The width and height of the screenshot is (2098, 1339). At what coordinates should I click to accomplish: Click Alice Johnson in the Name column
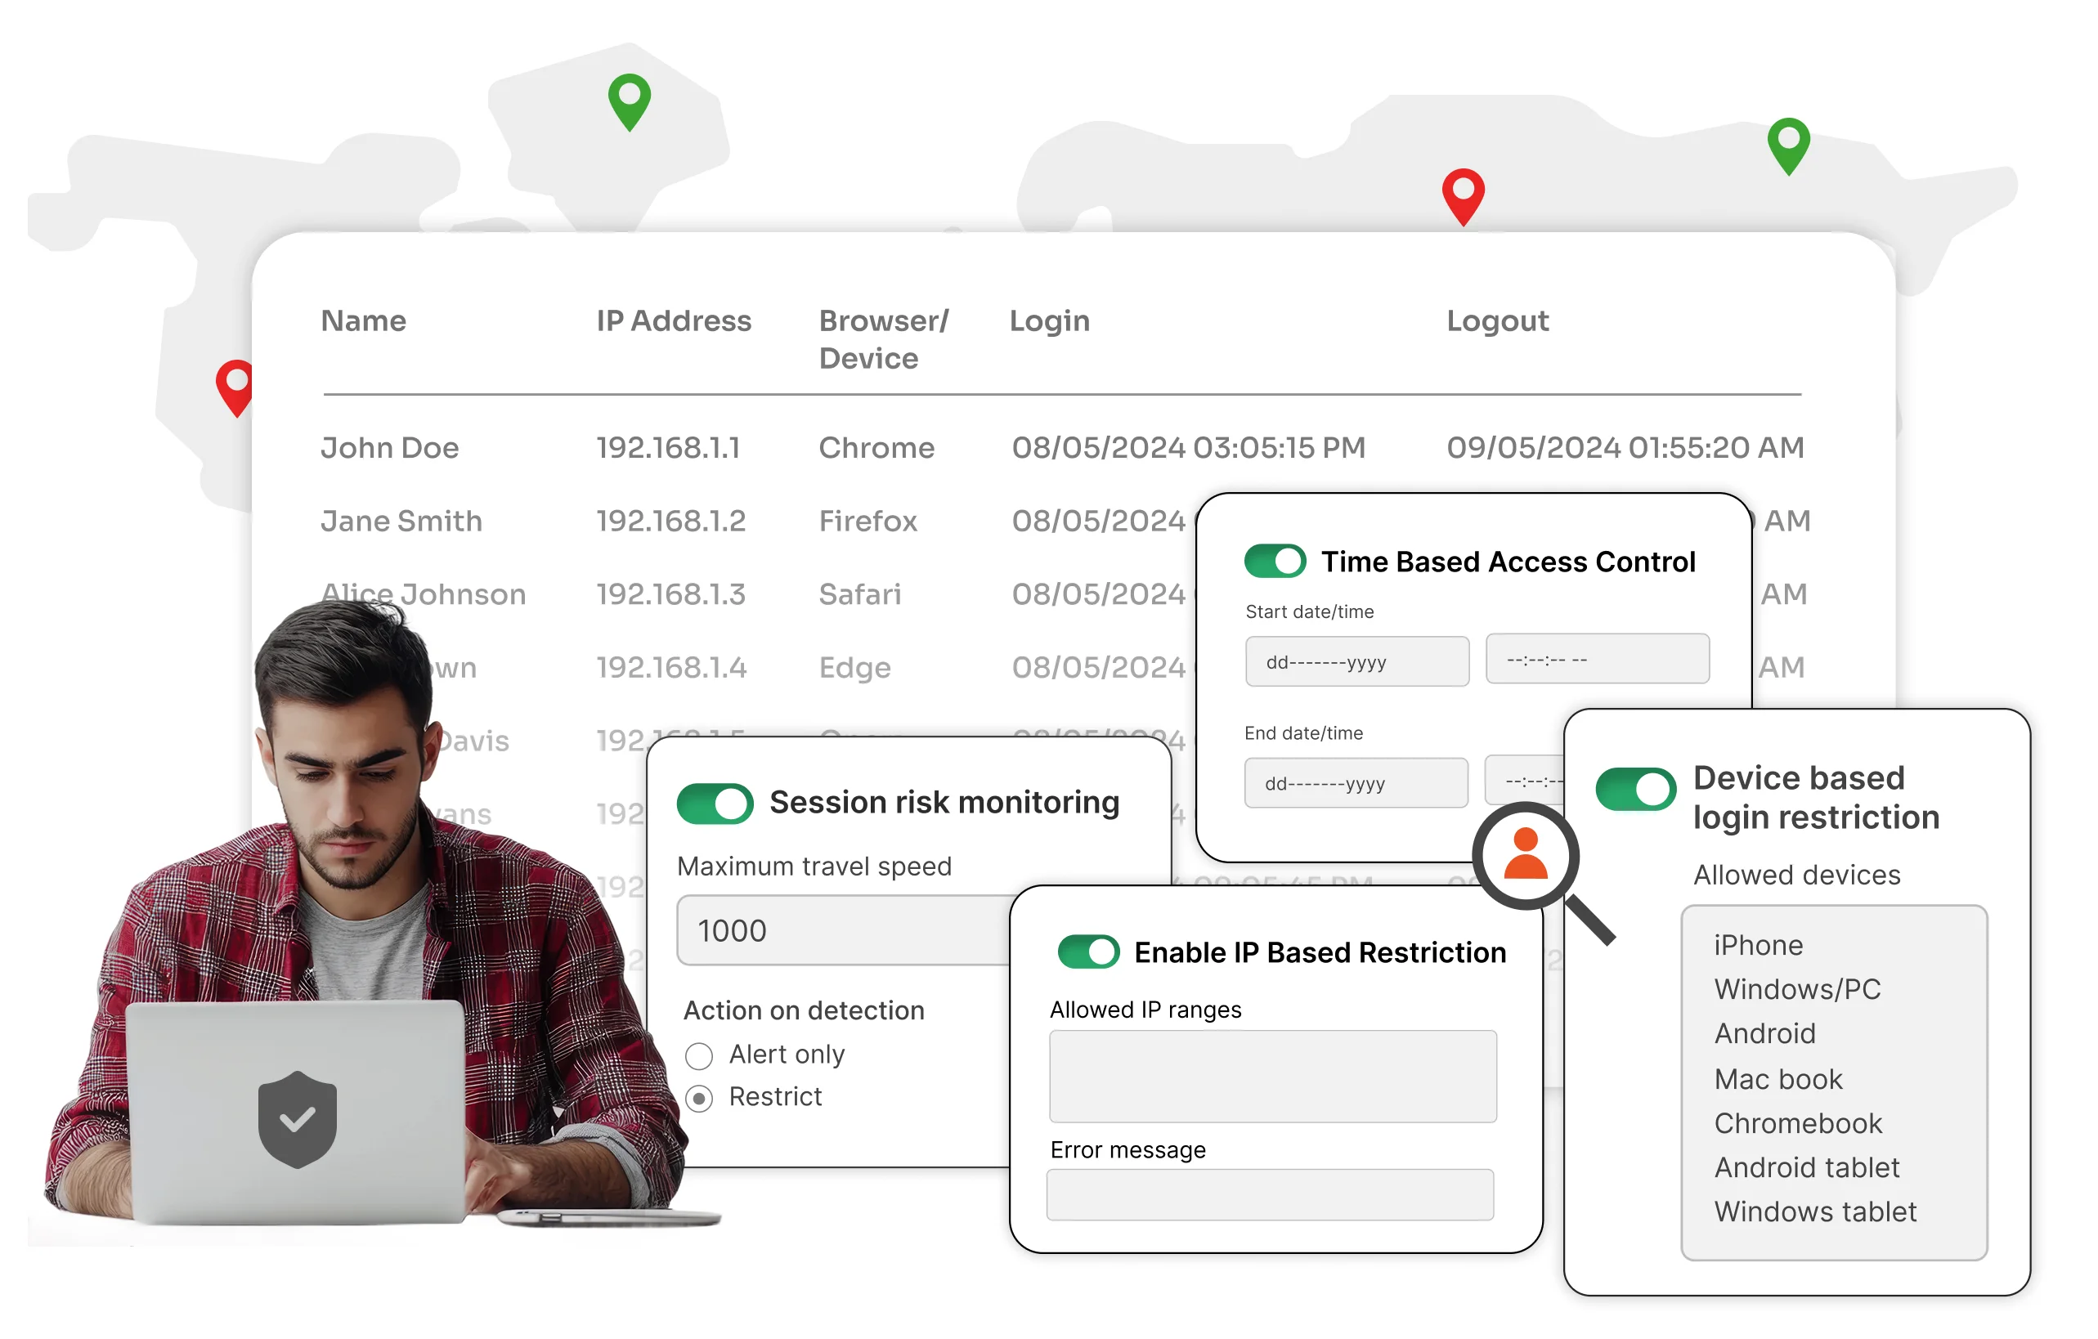[x=424, y=594]
